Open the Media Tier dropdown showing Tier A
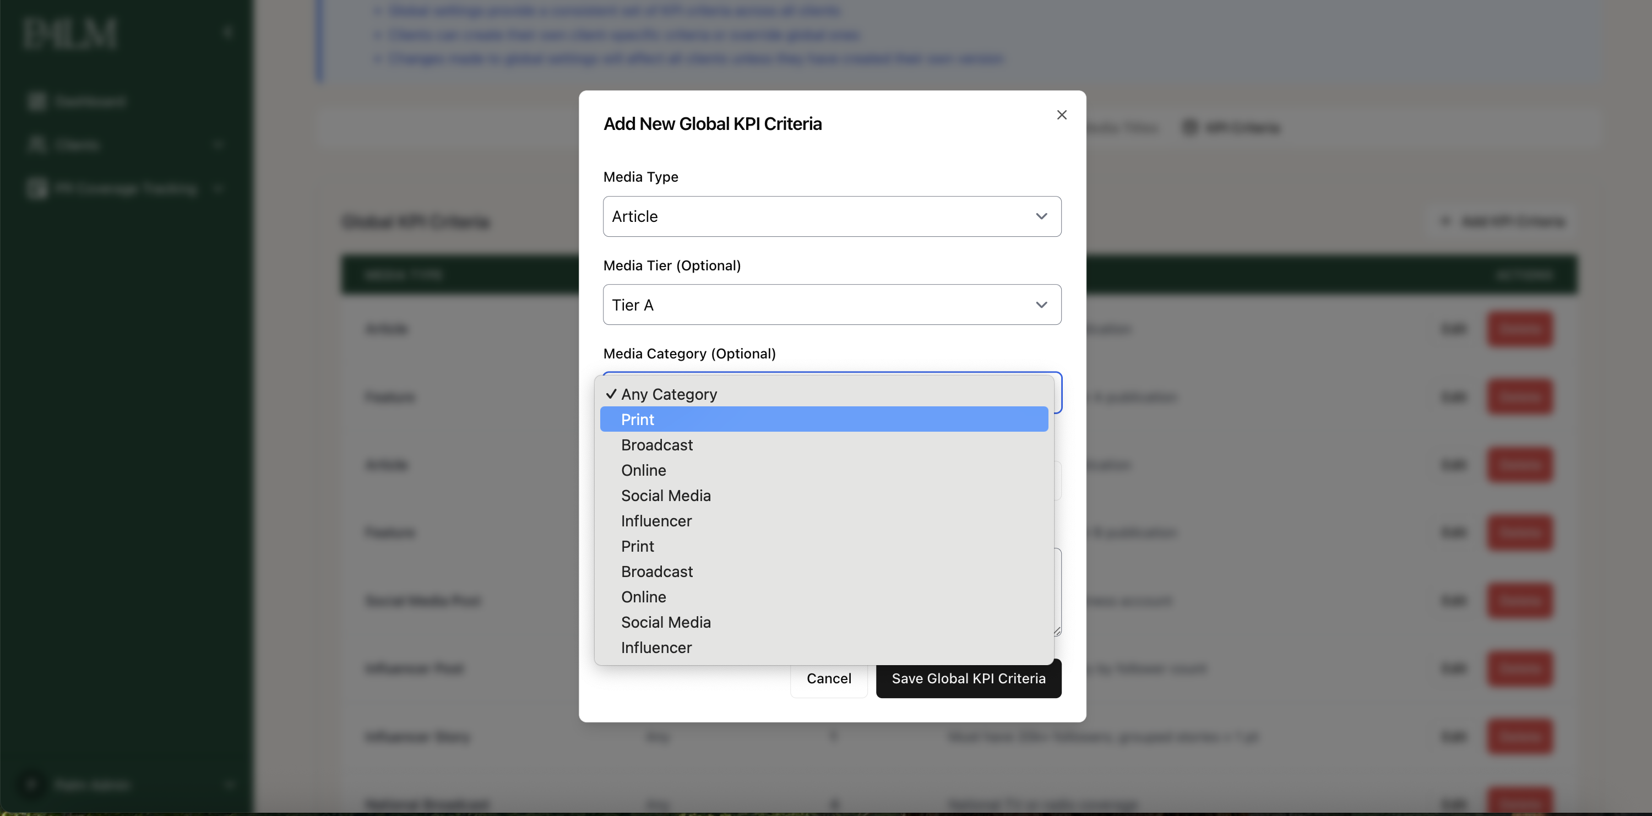Image resolution: width=1652 pixels, height=816 pixels. click(832, 304)
